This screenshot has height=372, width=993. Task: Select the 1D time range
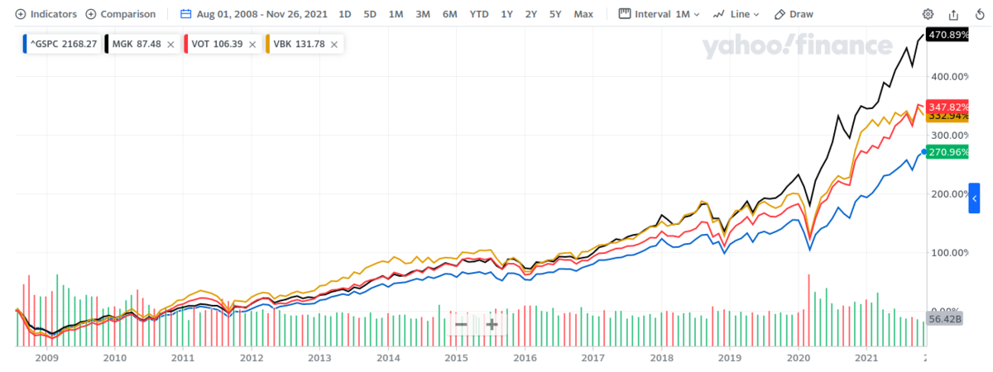coord(345,14)
